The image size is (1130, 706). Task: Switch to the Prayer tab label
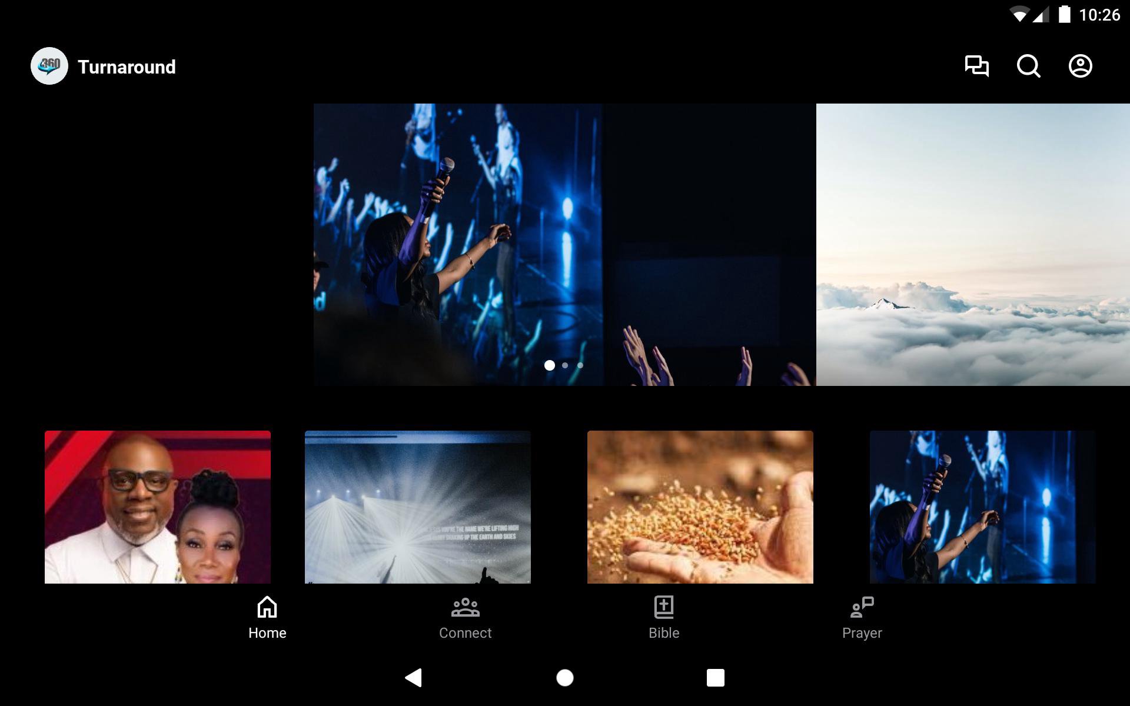[862, 633]
